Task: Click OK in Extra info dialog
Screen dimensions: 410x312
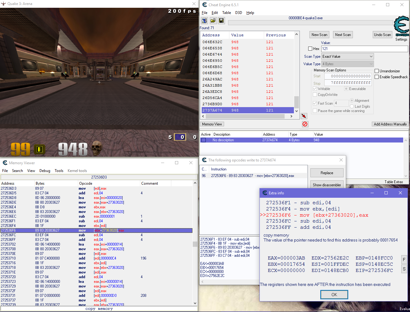Action: pyautogui.click(x=334, y=295)
